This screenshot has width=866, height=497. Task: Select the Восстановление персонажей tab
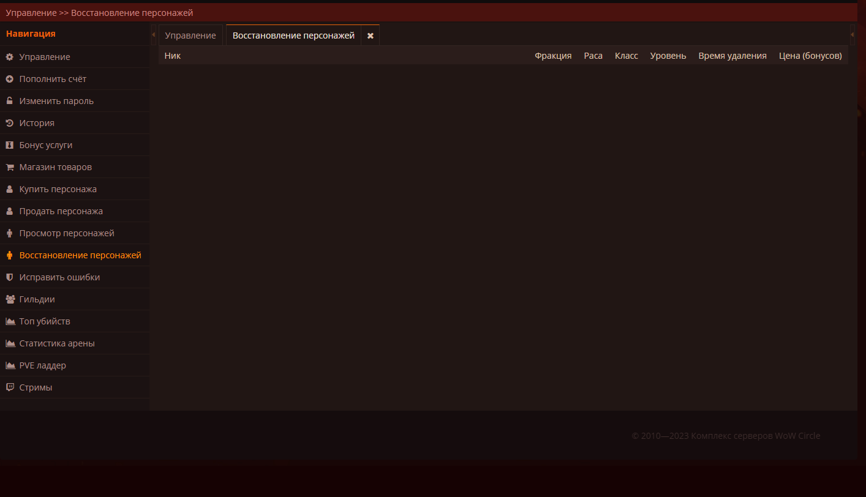[293, 35]
